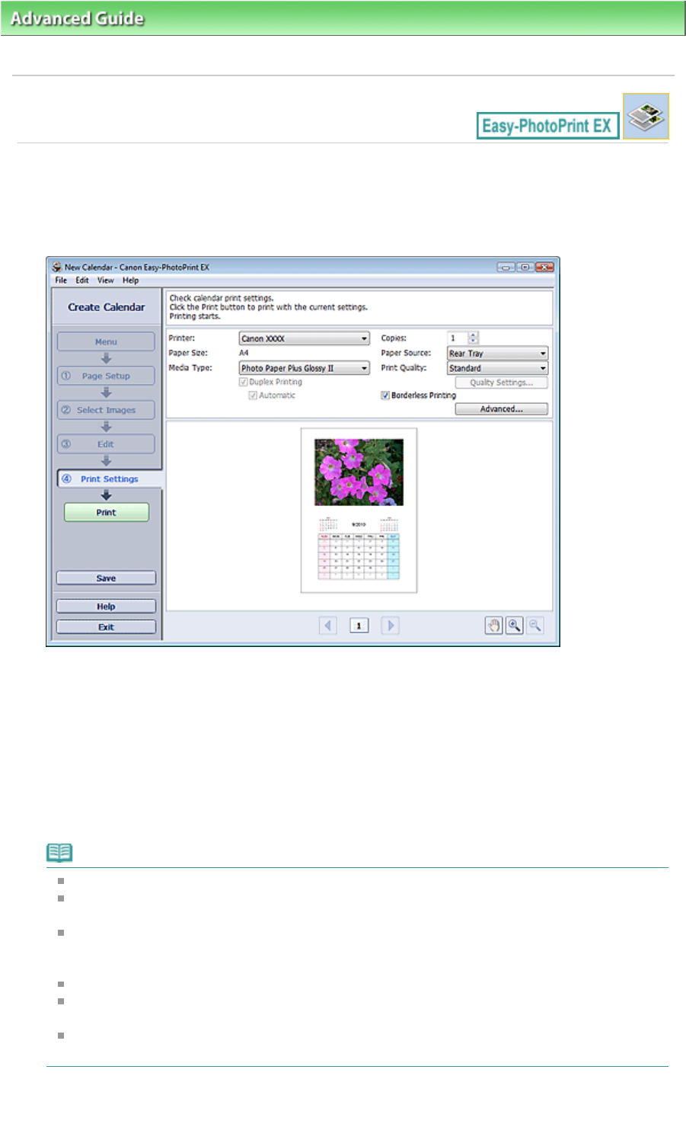Click the Advanced... button
This screenshot has width=686, height=1121.
click(x=502, y=409)
